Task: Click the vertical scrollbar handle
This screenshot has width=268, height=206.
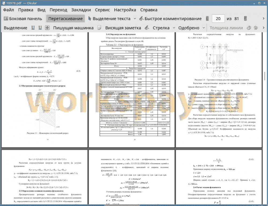Action: pos(265,76)
